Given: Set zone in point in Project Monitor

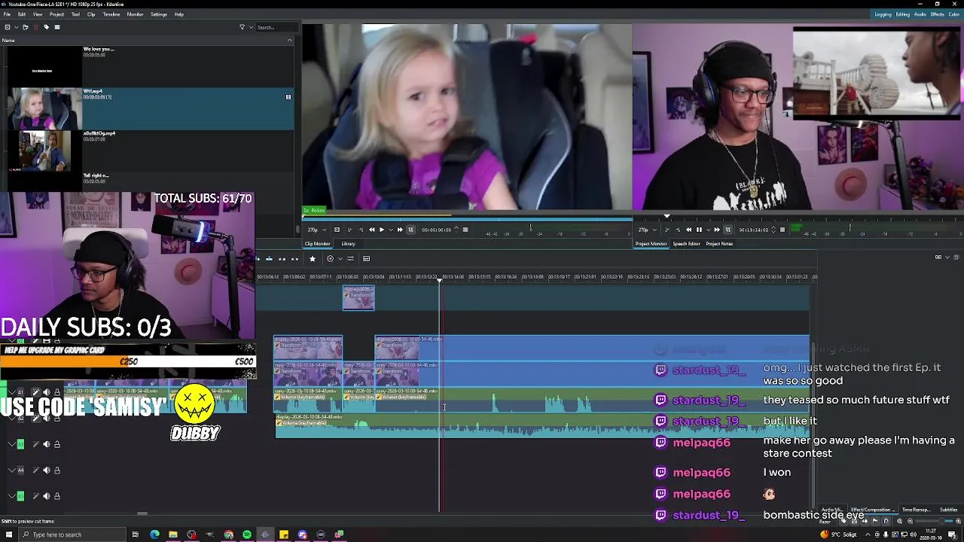Looking at the screenshot, I should click(667, 230).
